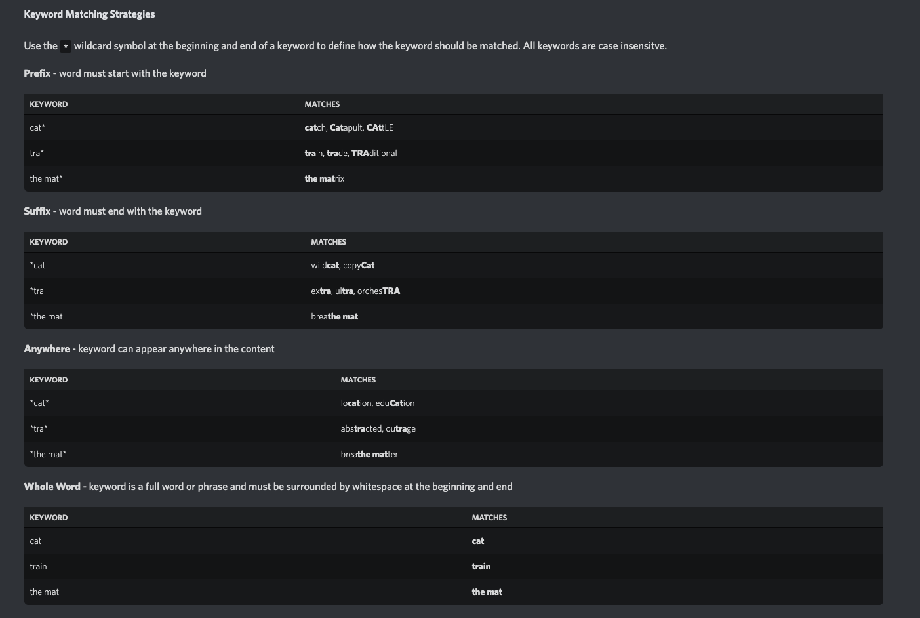Click the "Keyword Matching Strategies" heading
920x618 pixels.
[89, 14]
